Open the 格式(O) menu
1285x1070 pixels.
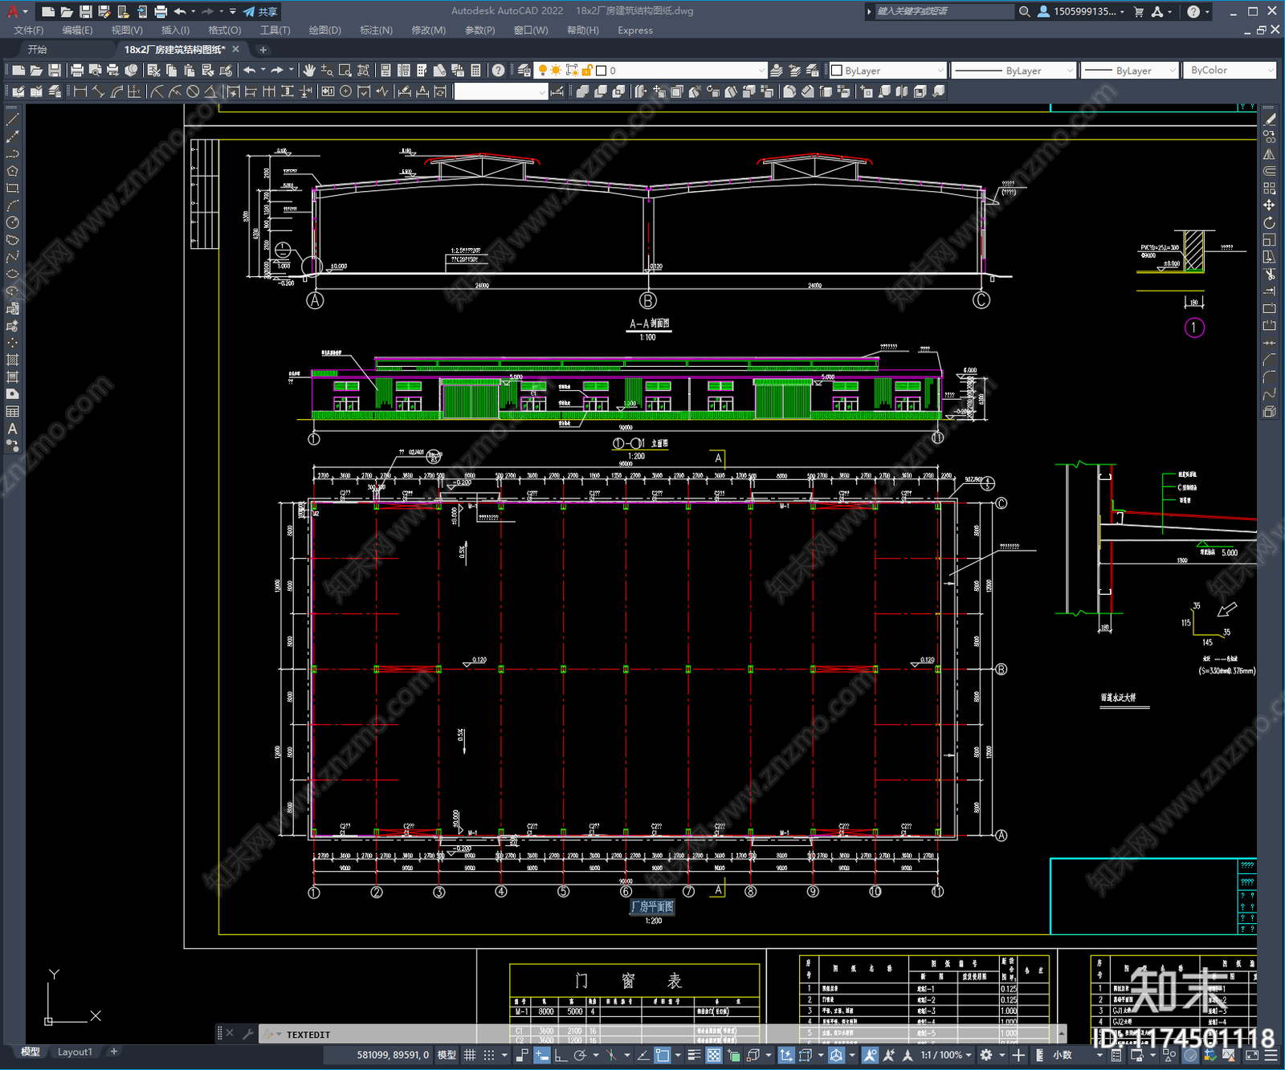click(x=225, y=31)
